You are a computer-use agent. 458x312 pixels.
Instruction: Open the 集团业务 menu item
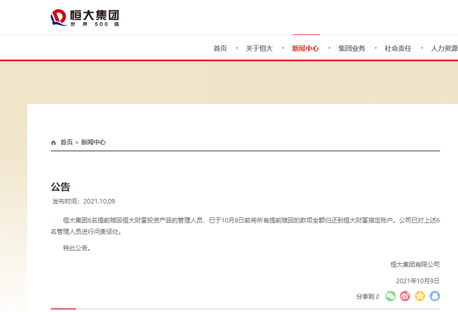point(352,48)
